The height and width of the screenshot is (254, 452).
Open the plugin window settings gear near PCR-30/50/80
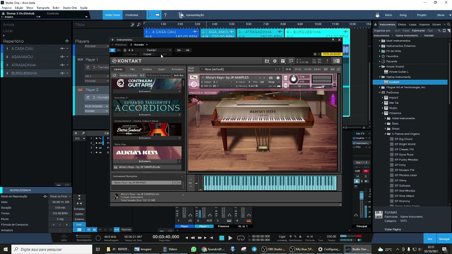[x=315, y=54]
